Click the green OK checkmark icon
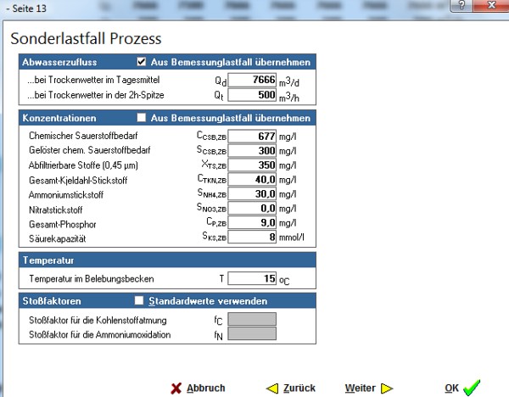509x397 pixels. point(473,388)
